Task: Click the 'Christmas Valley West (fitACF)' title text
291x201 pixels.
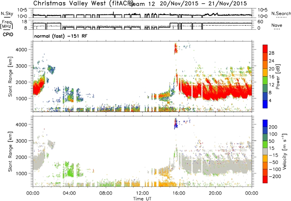Action: click(x=83, y=3)
